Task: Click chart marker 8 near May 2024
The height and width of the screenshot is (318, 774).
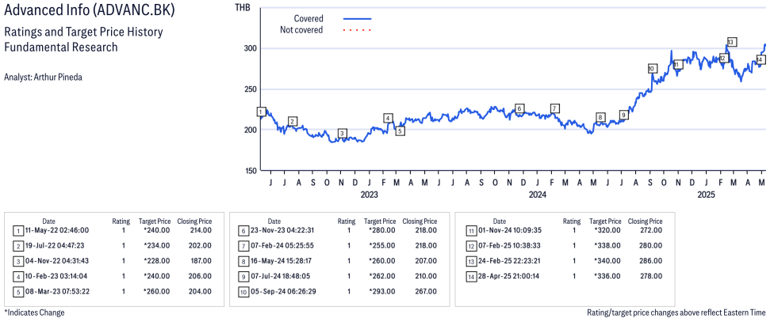Action: (600, 117)
